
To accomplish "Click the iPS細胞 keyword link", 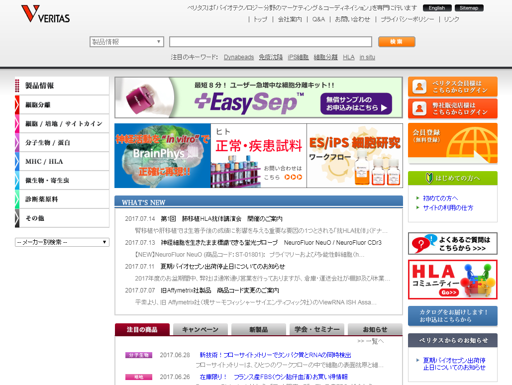I will point(298,57).
